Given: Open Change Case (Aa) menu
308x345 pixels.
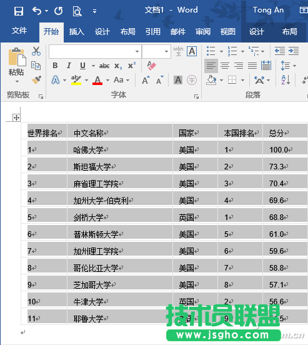Looking at the screenshot, I should [x=121, y=80].
